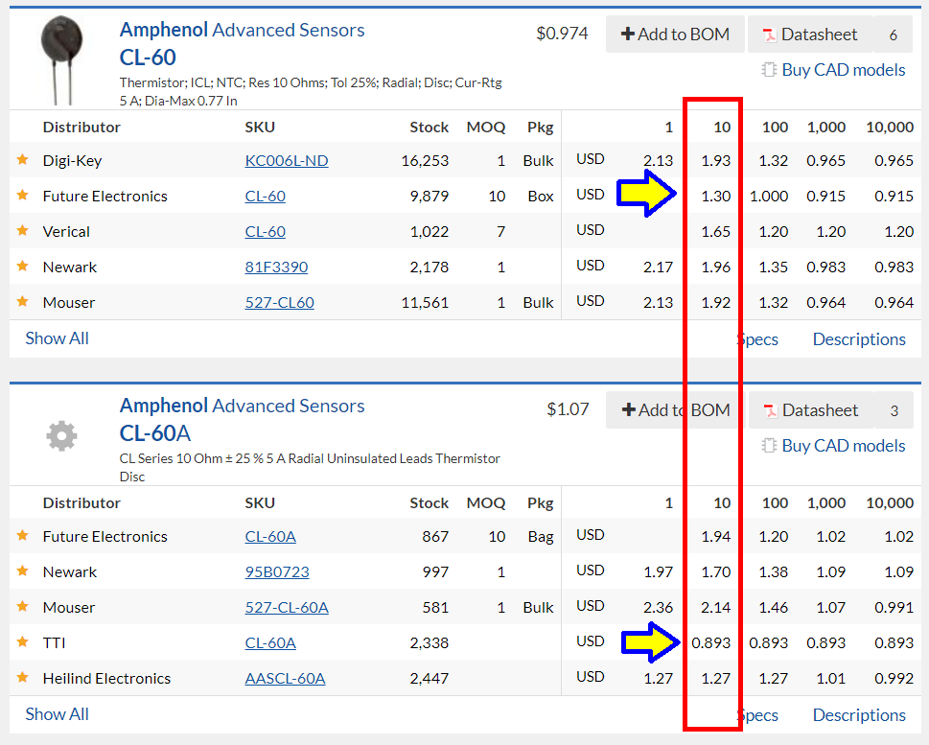
Task: Click star beside Mouser 527-CL60 row
Action: coord(22,302)
